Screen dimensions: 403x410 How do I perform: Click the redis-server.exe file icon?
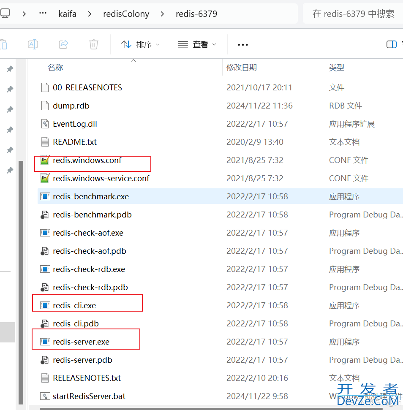pos(45,342)
